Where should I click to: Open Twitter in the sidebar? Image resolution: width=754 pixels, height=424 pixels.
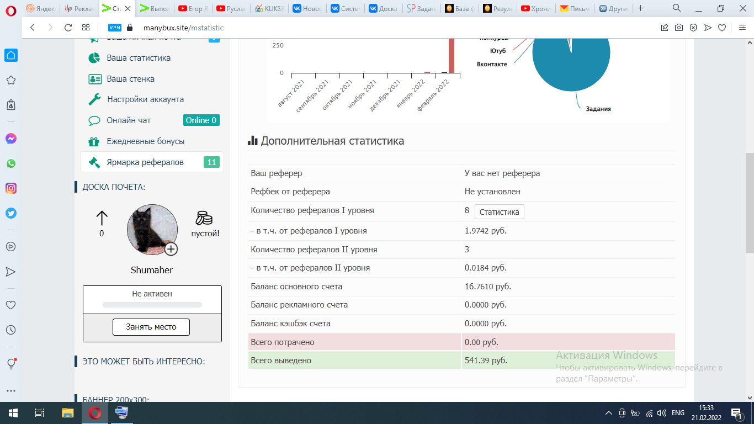coord(10,213)
